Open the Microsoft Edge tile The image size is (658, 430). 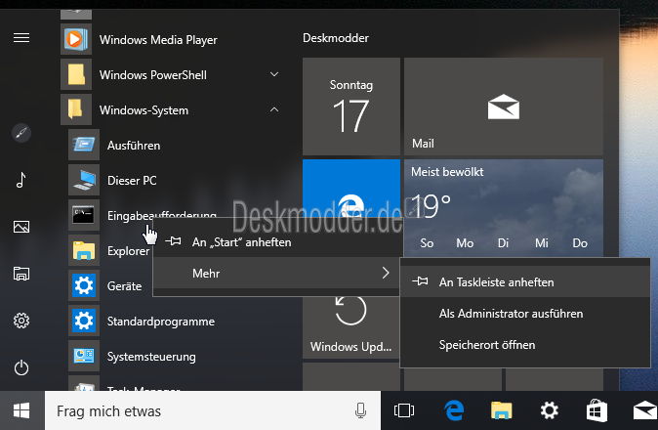pyautogui.click(x=351, y=188)
